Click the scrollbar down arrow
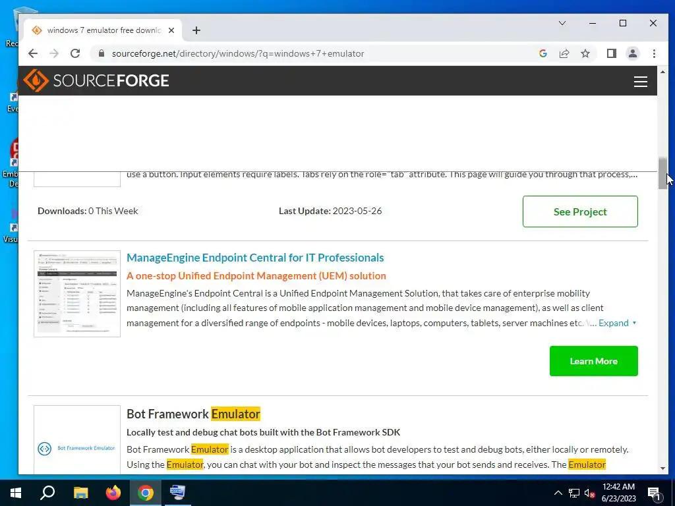Screen dimensions: 675x506 click(662, 468)
